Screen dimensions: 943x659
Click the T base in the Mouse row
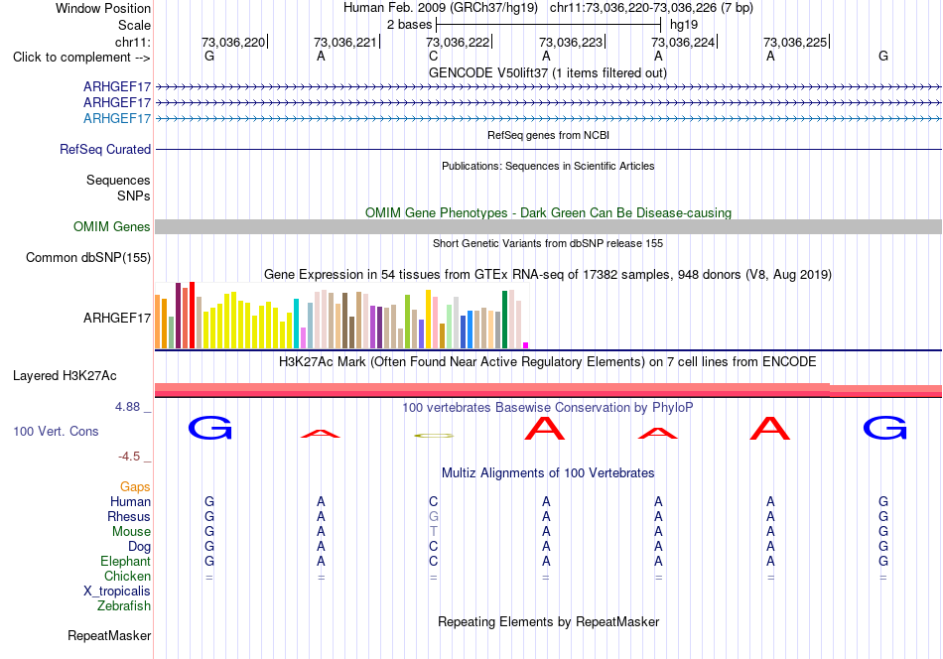[434, 532]
